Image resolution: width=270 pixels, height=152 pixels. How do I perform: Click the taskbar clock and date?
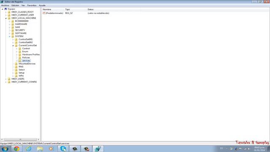tap(259, 149)
